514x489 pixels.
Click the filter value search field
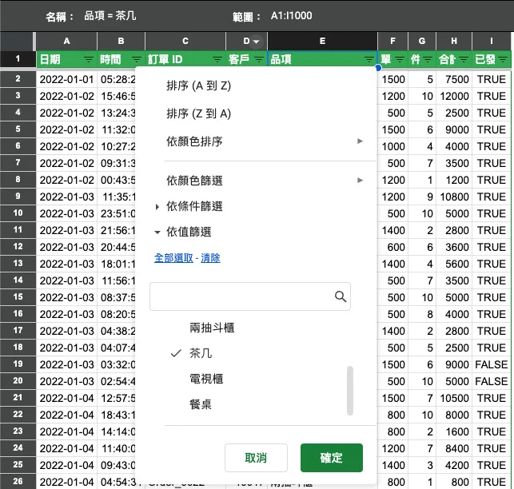[x=250, y=296]
